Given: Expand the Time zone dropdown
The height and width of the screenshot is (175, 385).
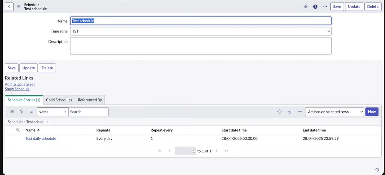Looking at the screenshot, I should point(201,31).
